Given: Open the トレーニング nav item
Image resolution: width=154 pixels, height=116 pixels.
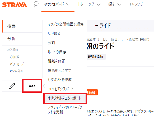Looking at the screenshot, I should click(86, 4).
